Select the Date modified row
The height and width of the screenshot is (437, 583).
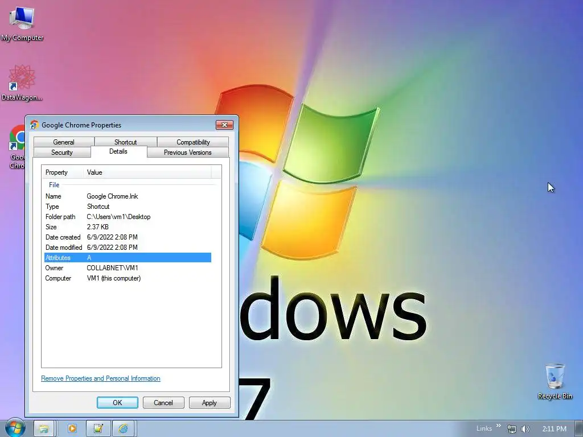[x=128, y=248]
